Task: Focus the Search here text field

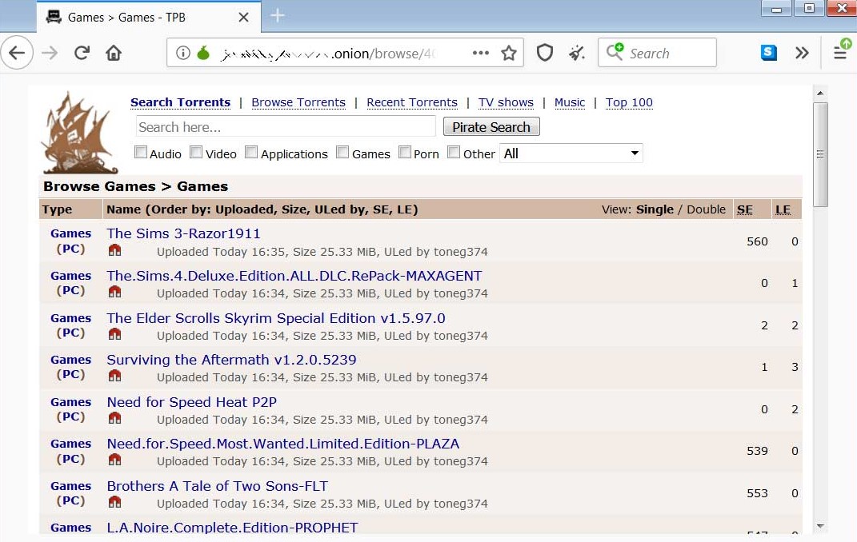Action: 286,126
